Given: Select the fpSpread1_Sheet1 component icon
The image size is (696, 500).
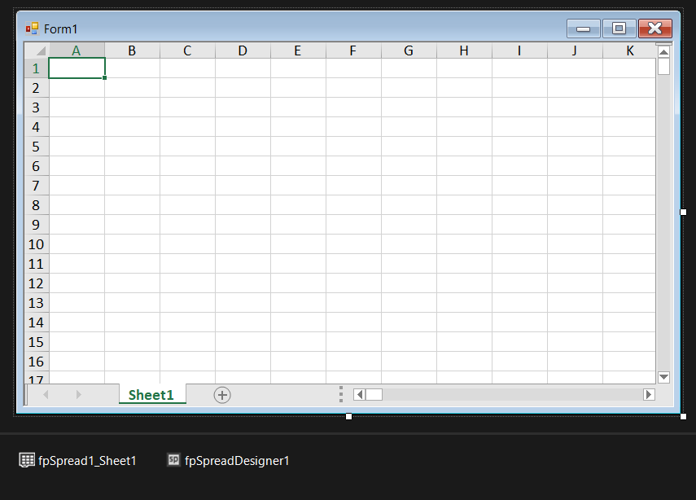Looking at the screenshot, I should (27, 460).
